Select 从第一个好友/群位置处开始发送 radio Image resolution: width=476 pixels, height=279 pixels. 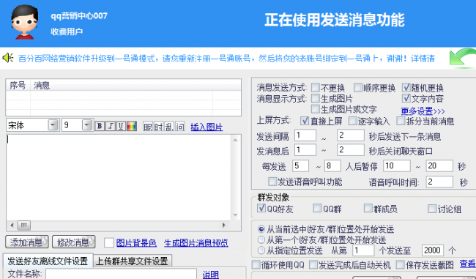click(x=261, y=240)
